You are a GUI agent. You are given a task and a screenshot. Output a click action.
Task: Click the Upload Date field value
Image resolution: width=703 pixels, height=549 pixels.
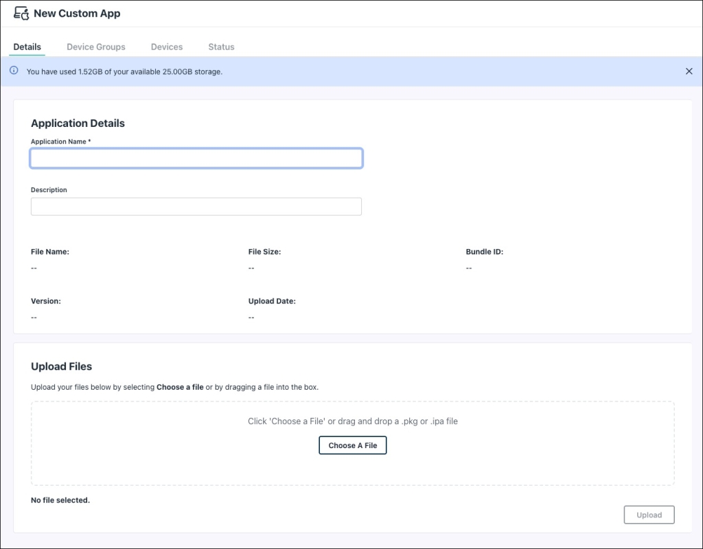[x=251, y=317]
